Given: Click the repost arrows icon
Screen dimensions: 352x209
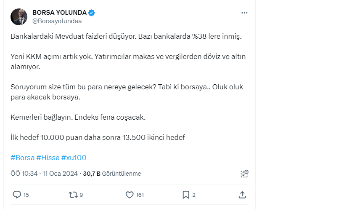Looking at the screenshot, I should click(x=73, y=195).
